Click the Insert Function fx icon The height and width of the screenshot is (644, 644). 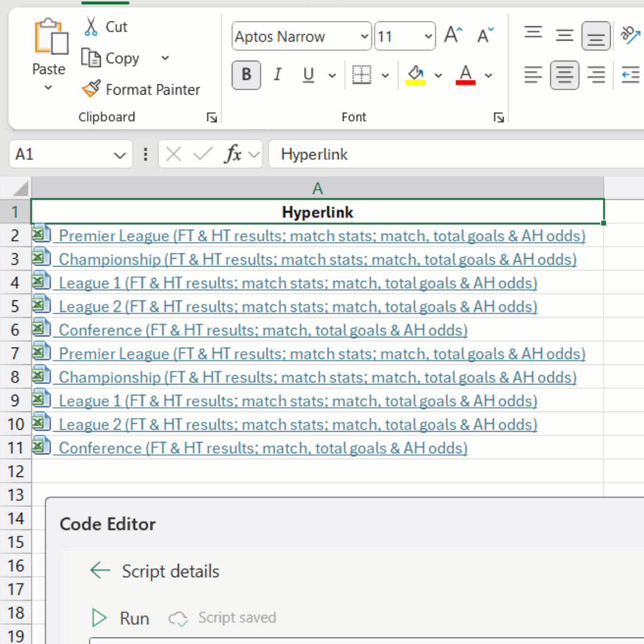[233, 154]
